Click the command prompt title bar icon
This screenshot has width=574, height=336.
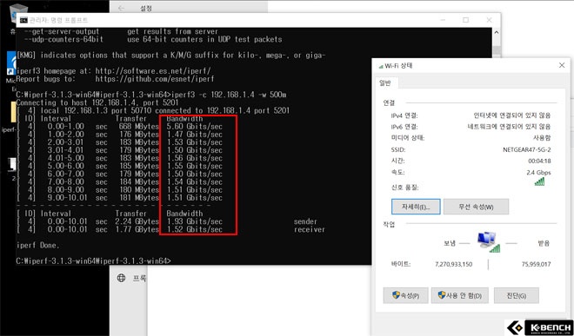coord(23,20)
